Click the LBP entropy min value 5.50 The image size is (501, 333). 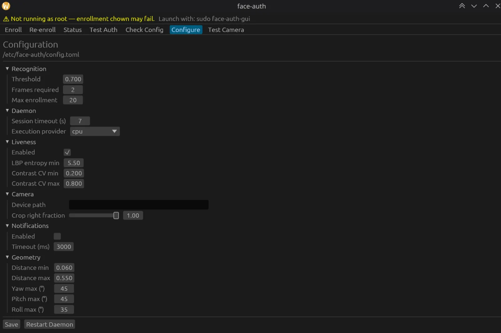74,163
